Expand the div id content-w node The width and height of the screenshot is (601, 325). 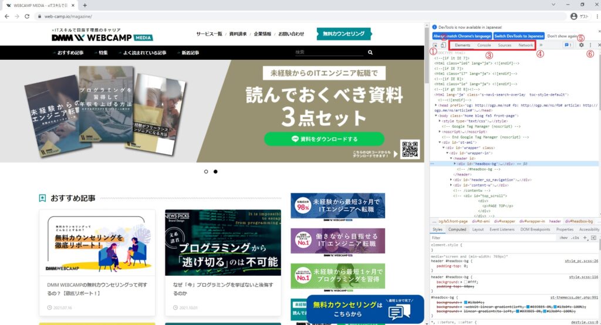[451, 185]
